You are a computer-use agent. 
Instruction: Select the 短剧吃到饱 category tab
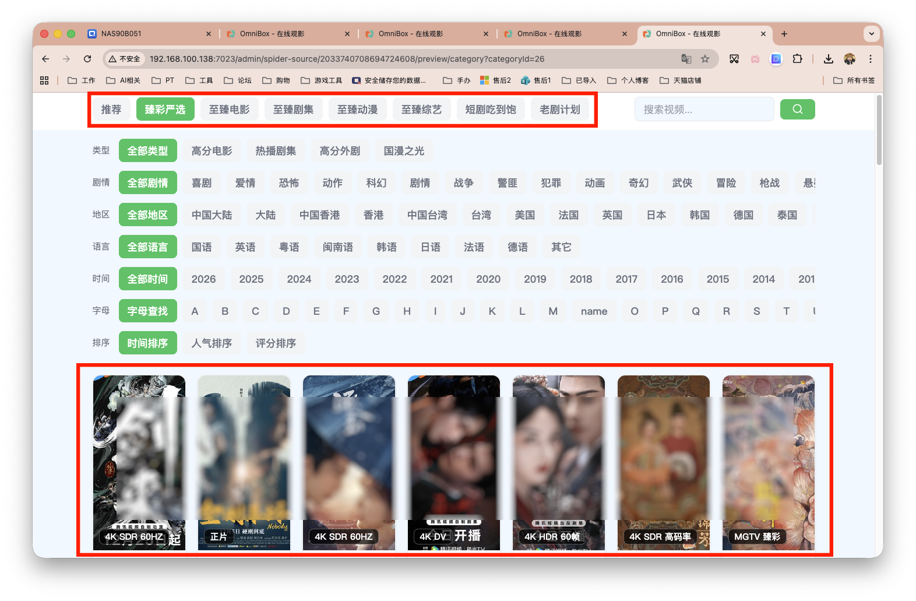[491, 110]
